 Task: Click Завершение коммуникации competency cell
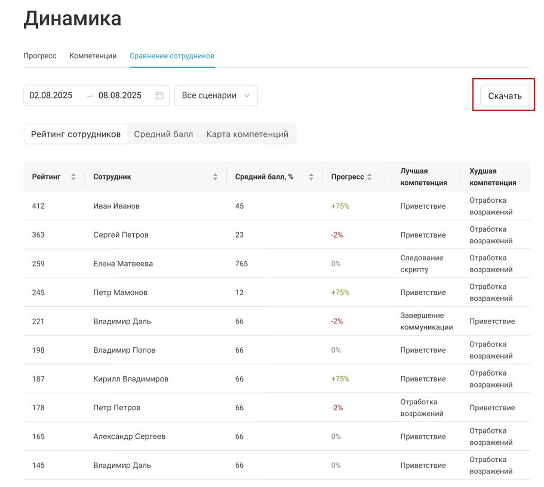pos(427,321)
